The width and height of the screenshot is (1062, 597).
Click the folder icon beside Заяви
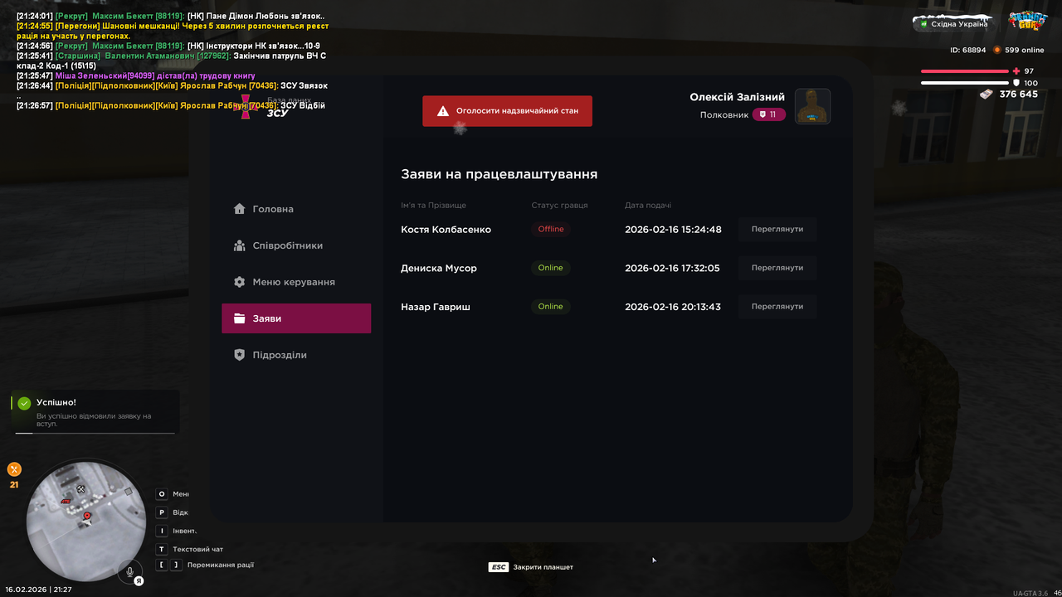pyautogui.click(x=240, y=318)
